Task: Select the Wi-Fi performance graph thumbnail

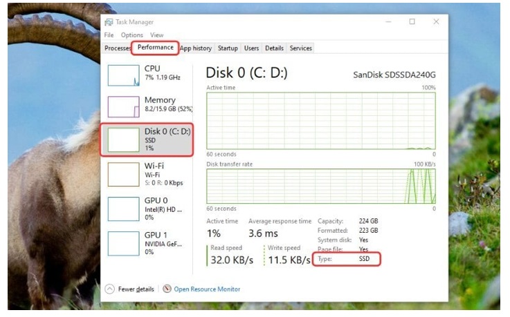Action: pyautogui.click(x=123, y=175)
